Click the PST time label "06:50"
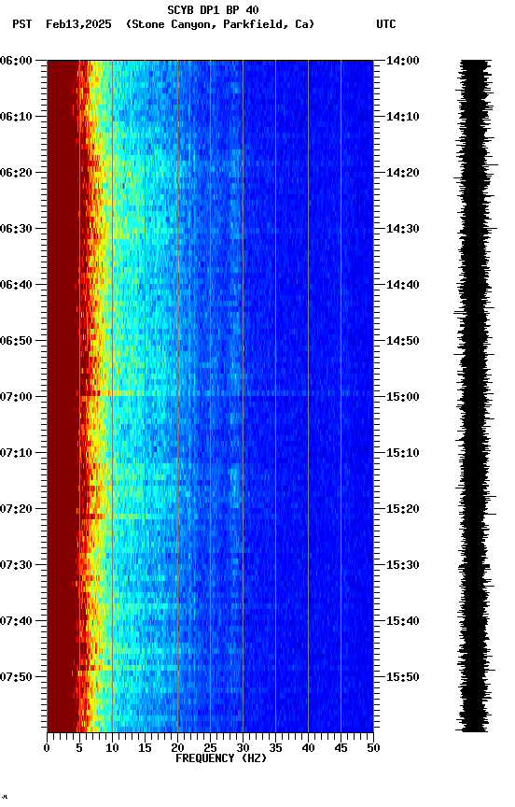The image size is (515, 807). [16, 341]
